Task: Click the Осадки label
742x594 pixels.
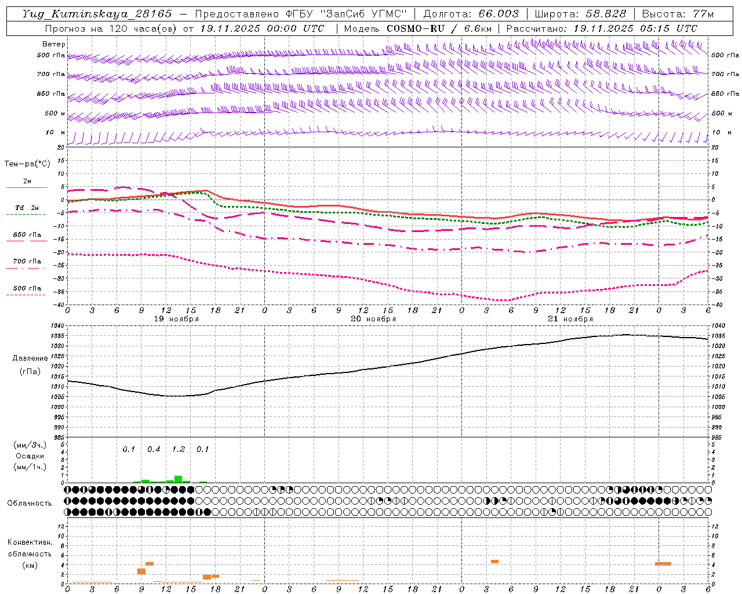Action: point(30,456)
